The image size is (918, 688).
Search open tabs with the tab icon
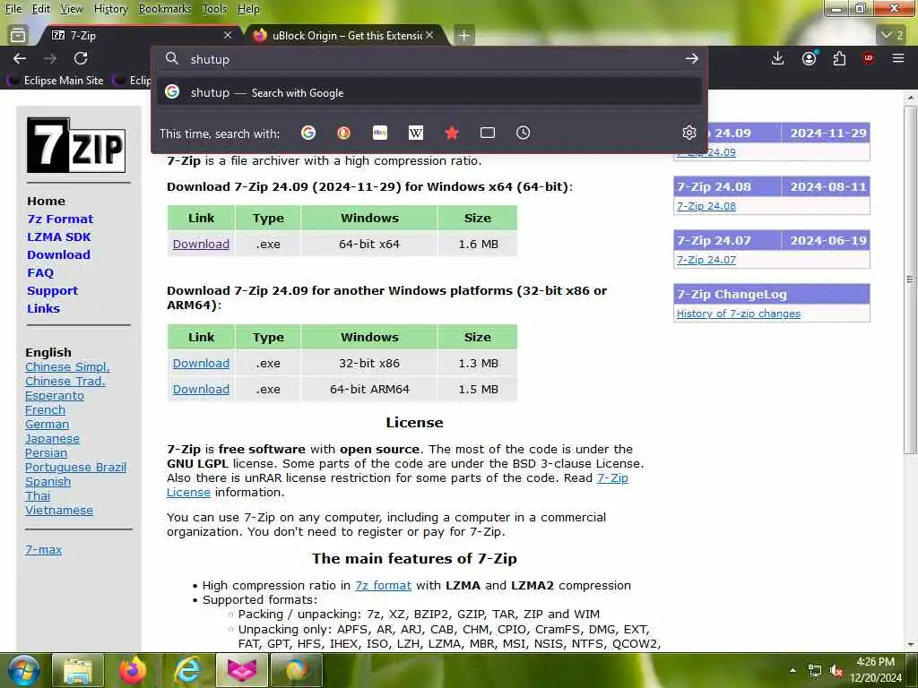point(487,133)
